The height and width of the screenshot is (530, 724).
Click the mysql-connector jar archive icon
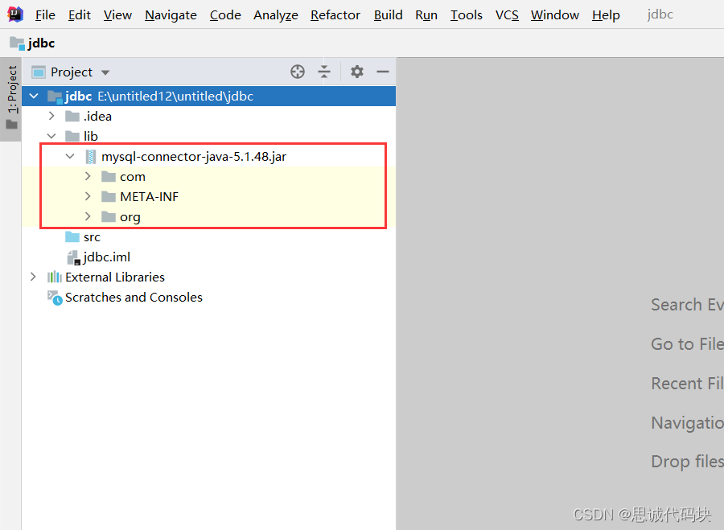tap(91, 157)
